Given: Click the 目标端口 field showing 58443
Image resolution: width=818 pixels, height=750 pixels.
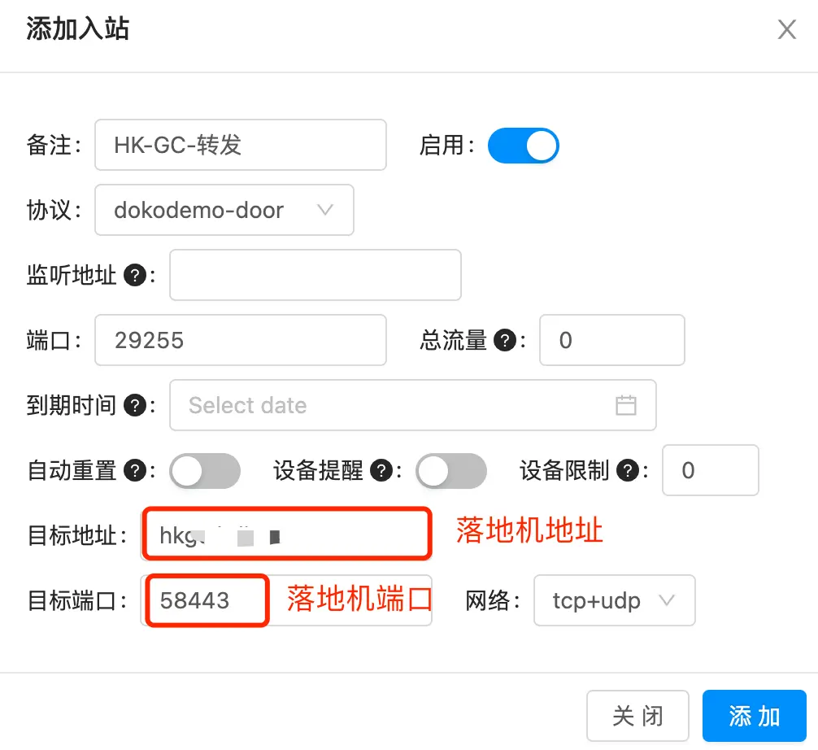Looking at the screenshot, I should [207, 601].
